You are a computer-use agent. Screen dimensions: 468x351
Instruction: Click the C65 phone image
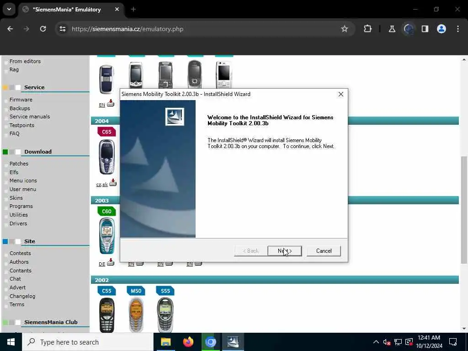click(106, 157)
